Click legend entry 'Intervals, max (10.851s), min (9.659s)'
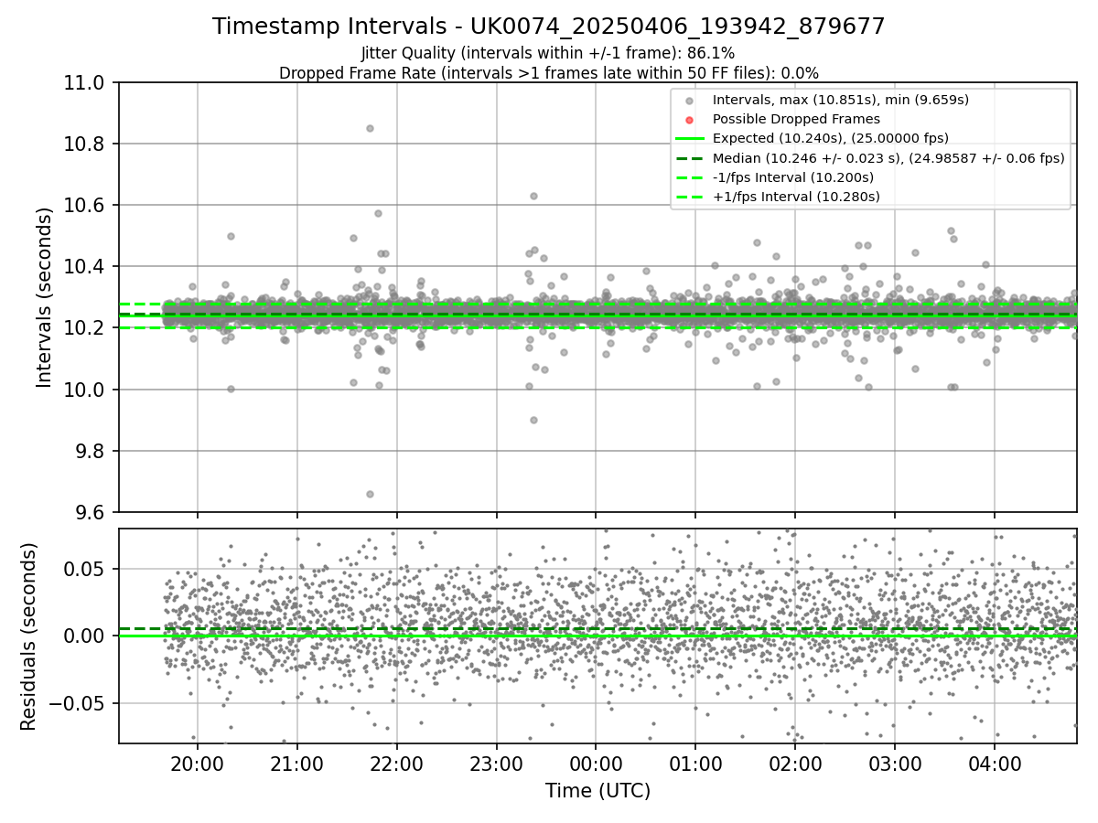The width and height of the screenshot is (1098, 823). (841, 100)
